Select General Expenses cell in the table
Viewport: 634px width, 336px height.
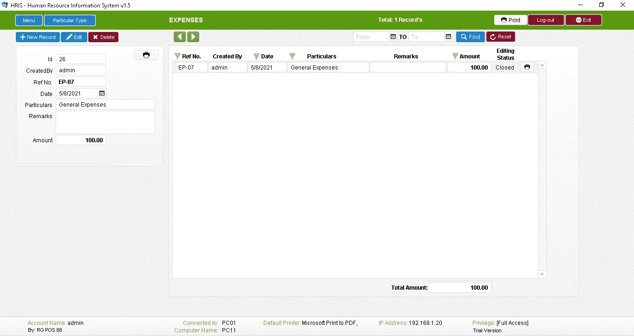328,68
